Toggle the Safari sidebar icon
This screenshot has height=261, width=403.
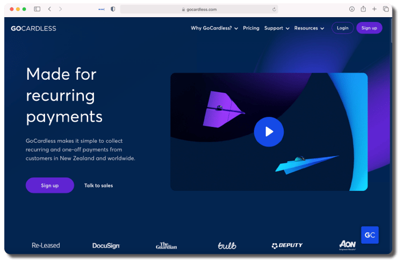pos(37,9)
